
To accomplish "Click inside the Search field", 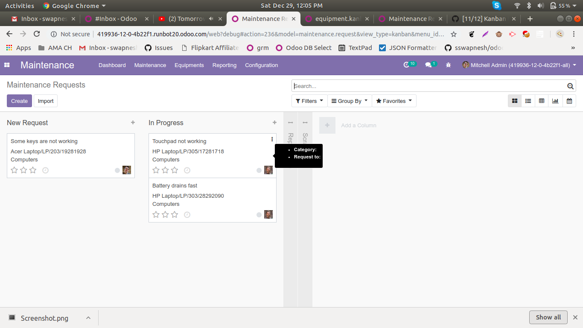I will (427, 86).
